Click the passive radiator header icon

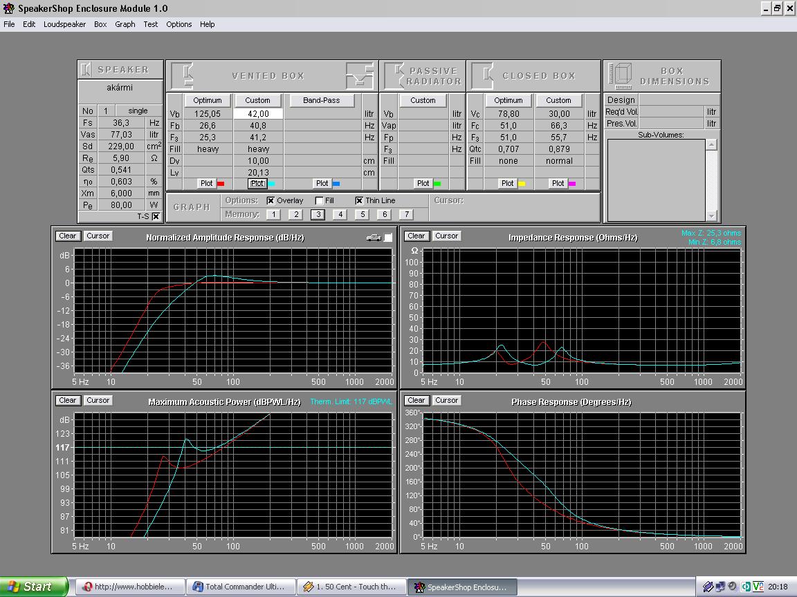point(394,75)
